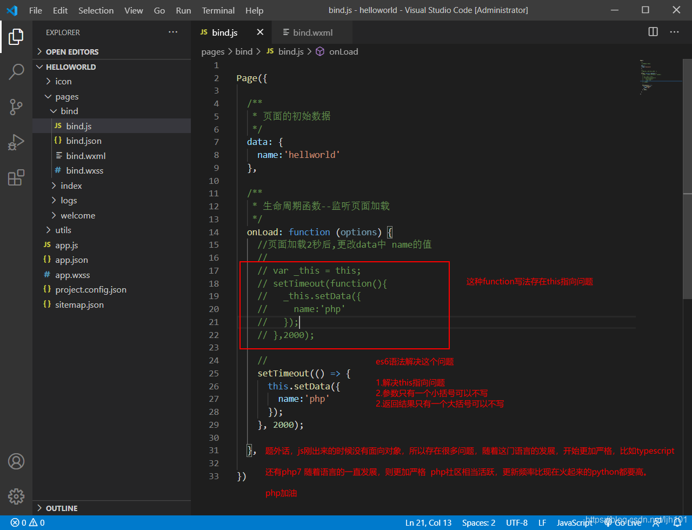The width and height of the screenshot is (692, 530).
Task: Expand the logs folder
Action: coord(69,200)
